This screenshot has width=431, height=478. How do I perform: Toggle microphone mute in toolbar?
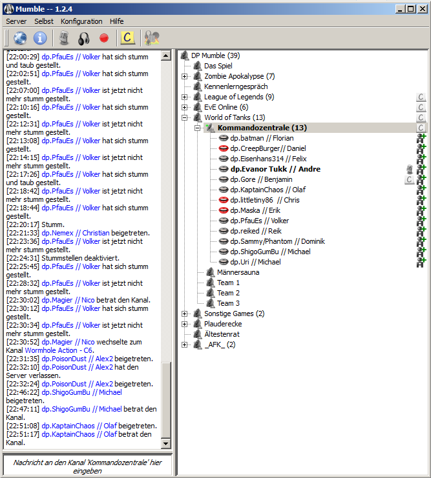click(64, 38)
